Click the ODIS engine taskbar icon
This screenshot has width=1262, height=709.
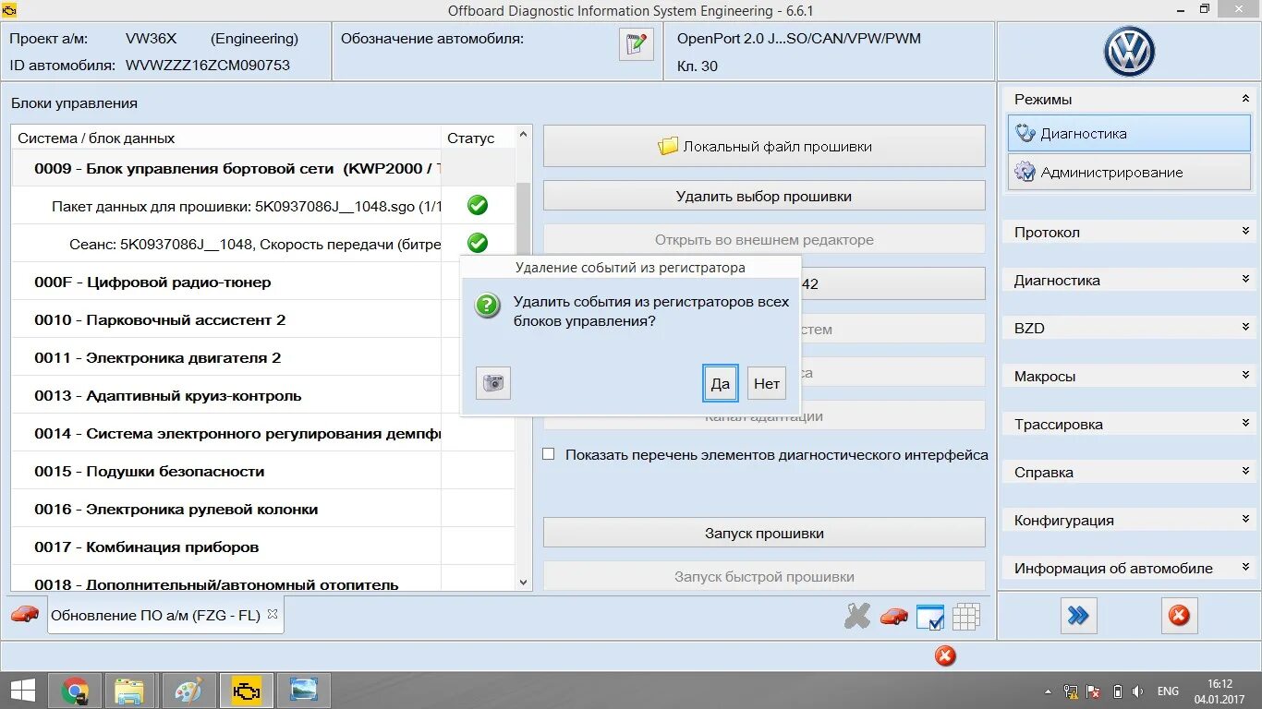[247, 691]
